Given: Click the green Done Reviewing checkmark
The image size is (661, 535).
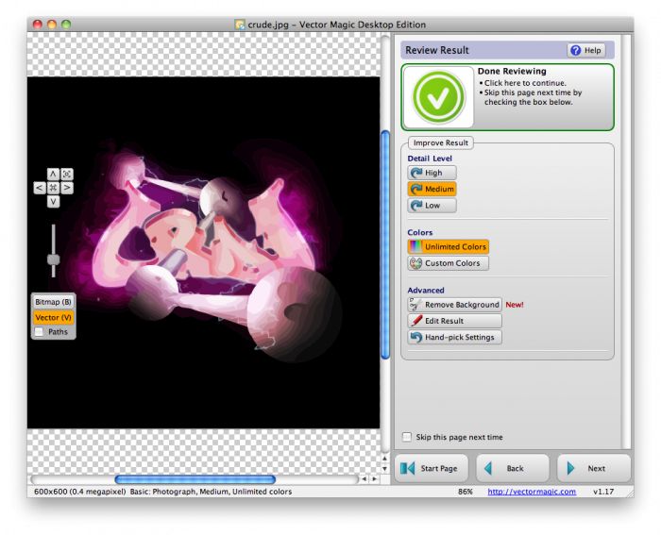Looking at the screenshot, I should [438, 96].
